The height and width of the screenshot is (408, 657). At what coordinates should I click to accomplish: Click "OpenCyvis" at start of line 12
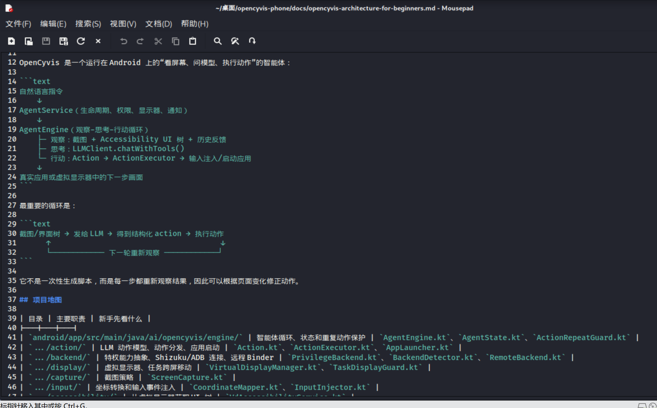[39, 62]
